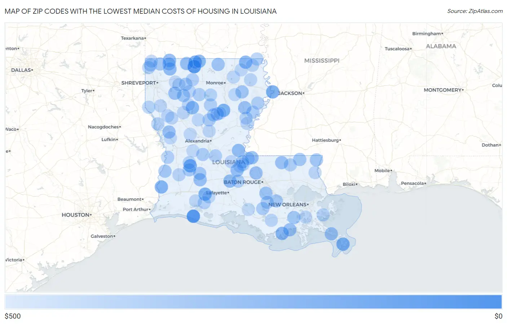Click the Galveston city label
The image size is (507, 324).
[x=102, y=236]
